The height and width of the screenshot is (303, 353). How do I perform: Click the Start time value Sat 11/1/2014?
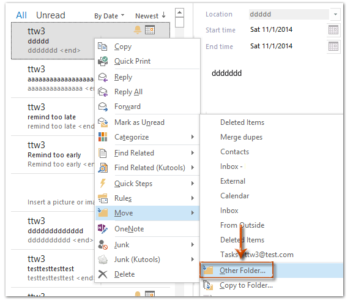click(x=271, y=29)
